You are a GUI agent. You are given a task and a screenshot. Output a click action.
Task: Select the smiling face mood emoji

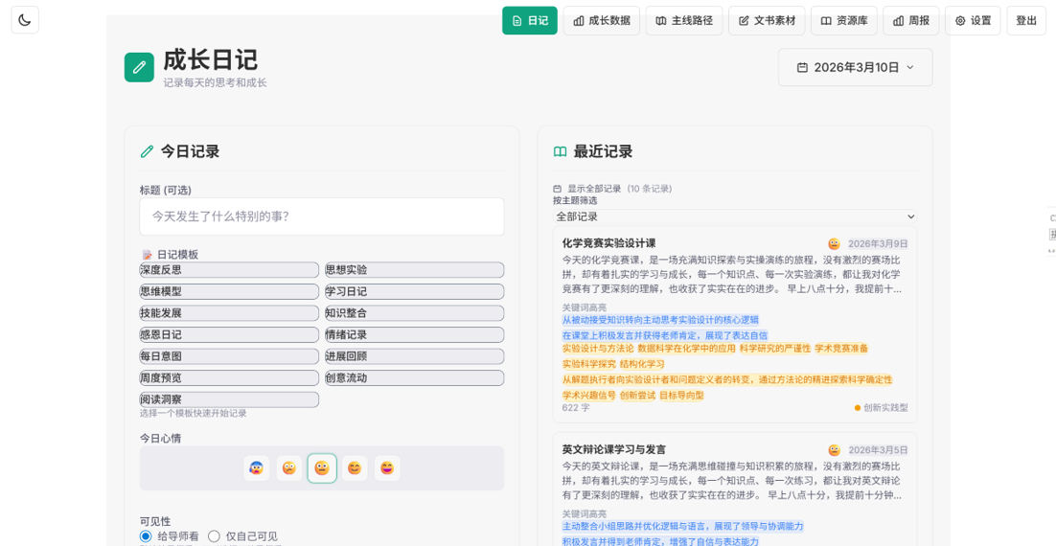point(355,467)
